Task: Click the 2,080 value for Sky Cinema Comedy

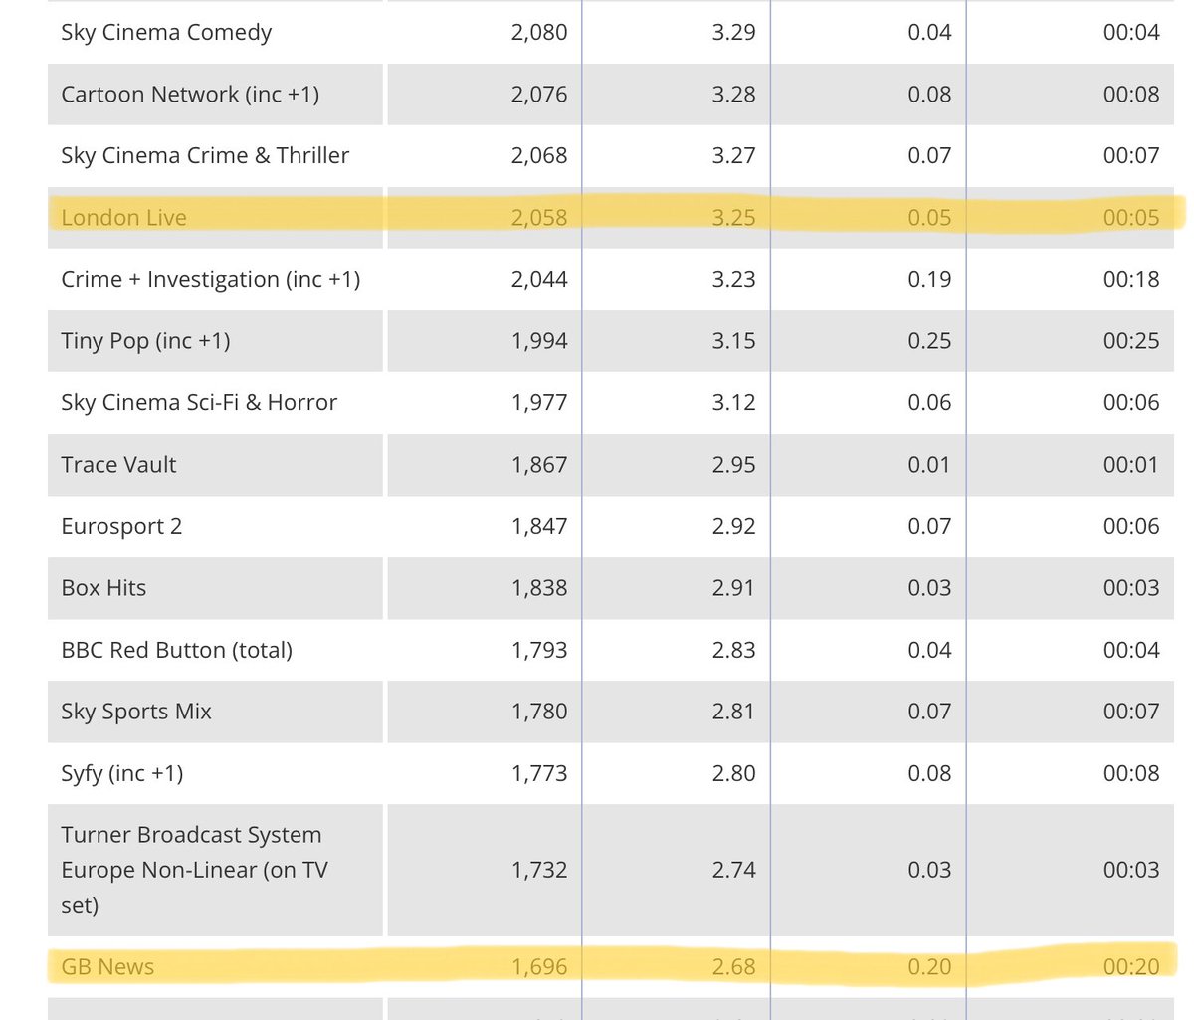Action: point(539,33)
